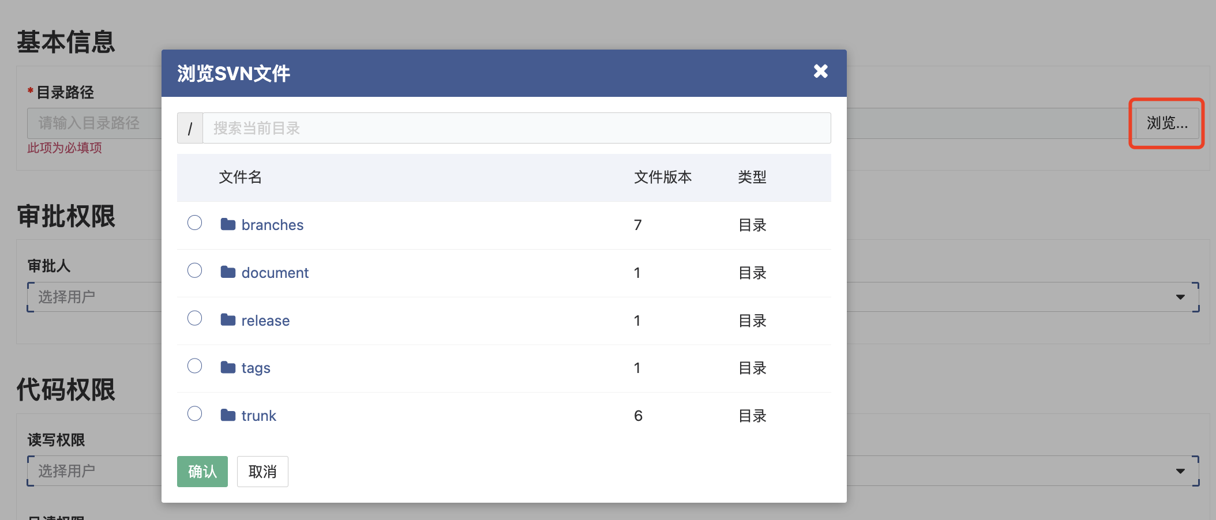Expand the 审批人 user dropdown arrow
Viewport: 1216px width, 520px height.
(1180, 297)
